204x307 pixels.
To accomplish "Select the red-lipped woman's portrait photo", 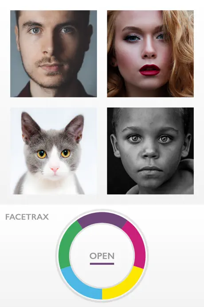I will 150,54.
